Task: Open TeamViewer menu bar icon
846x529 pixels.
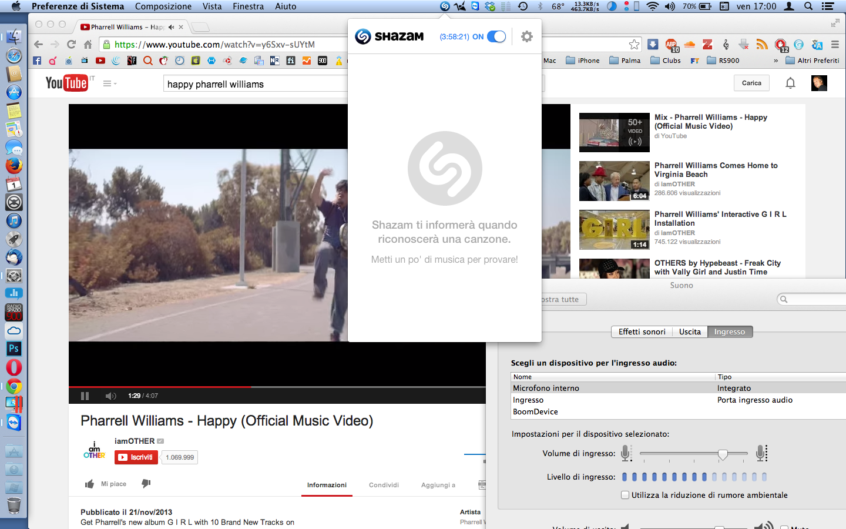Action: (475, 6)
